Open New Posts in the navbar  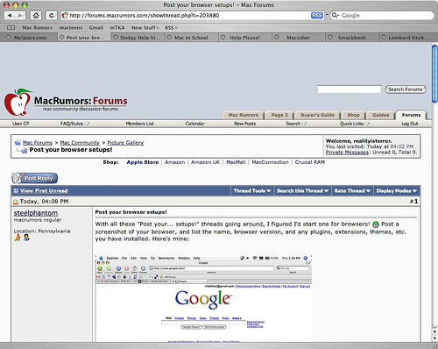(x=244, y=124)
